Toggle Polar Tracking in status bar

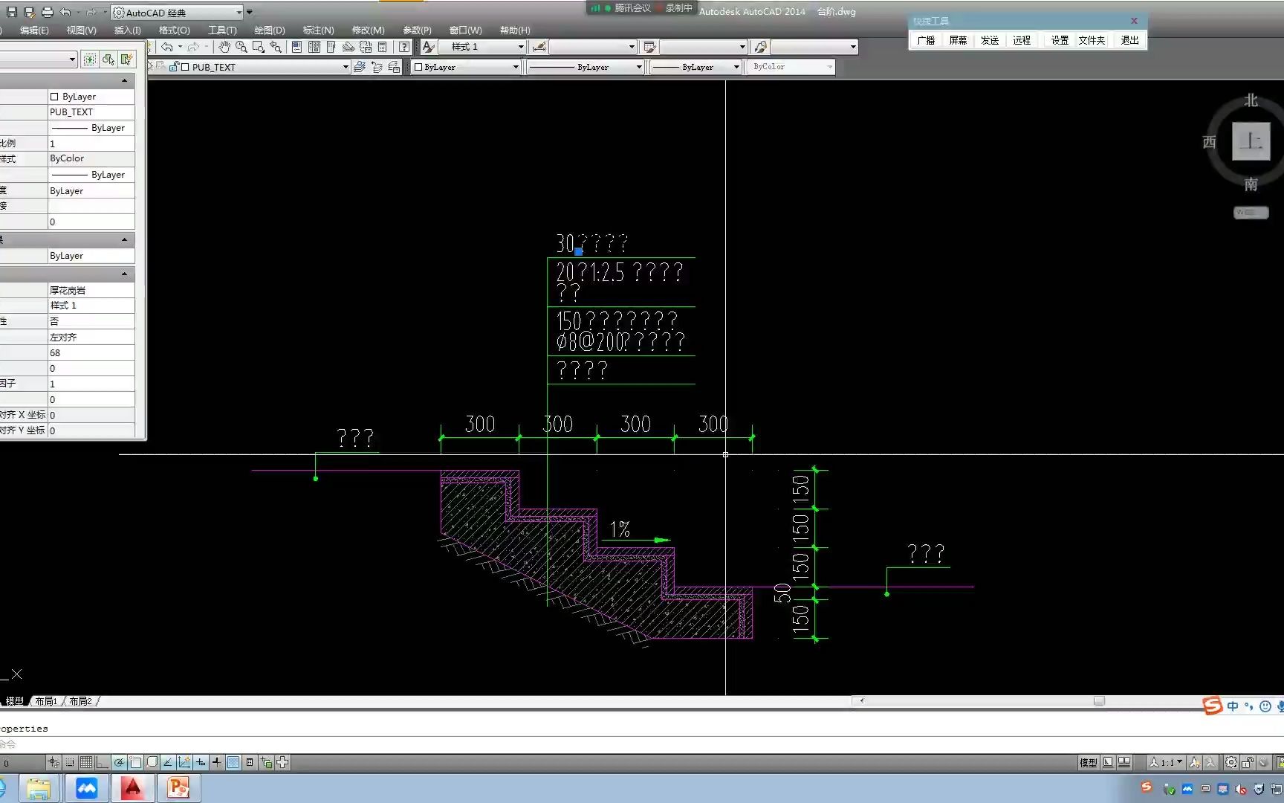tap(119, 762)
